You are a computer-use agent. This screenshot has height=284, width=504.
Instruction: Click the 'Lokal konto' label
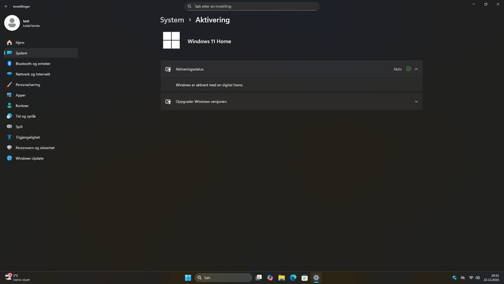(31, 26)
